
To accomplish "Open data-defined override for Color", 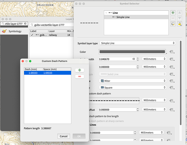I will coord(172,52).
